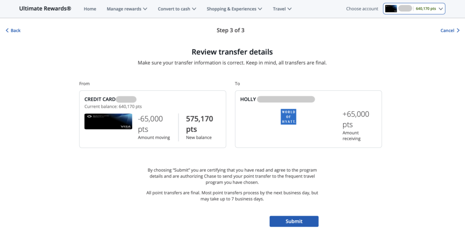The height and width of the screenshot is (242, 465).
Task: Expand the Manage rewards menu
Action: coord(127,9)
